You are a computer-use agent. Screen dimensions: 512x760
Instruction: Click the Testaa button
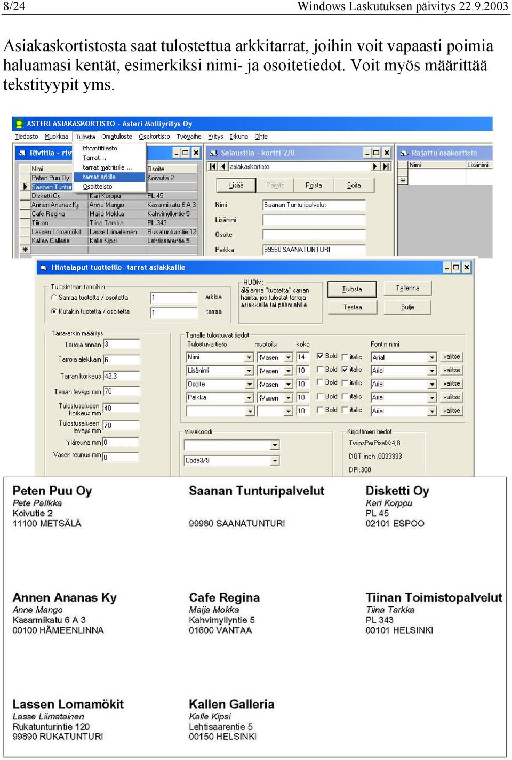pyautogui.click(x=353, y=307)
